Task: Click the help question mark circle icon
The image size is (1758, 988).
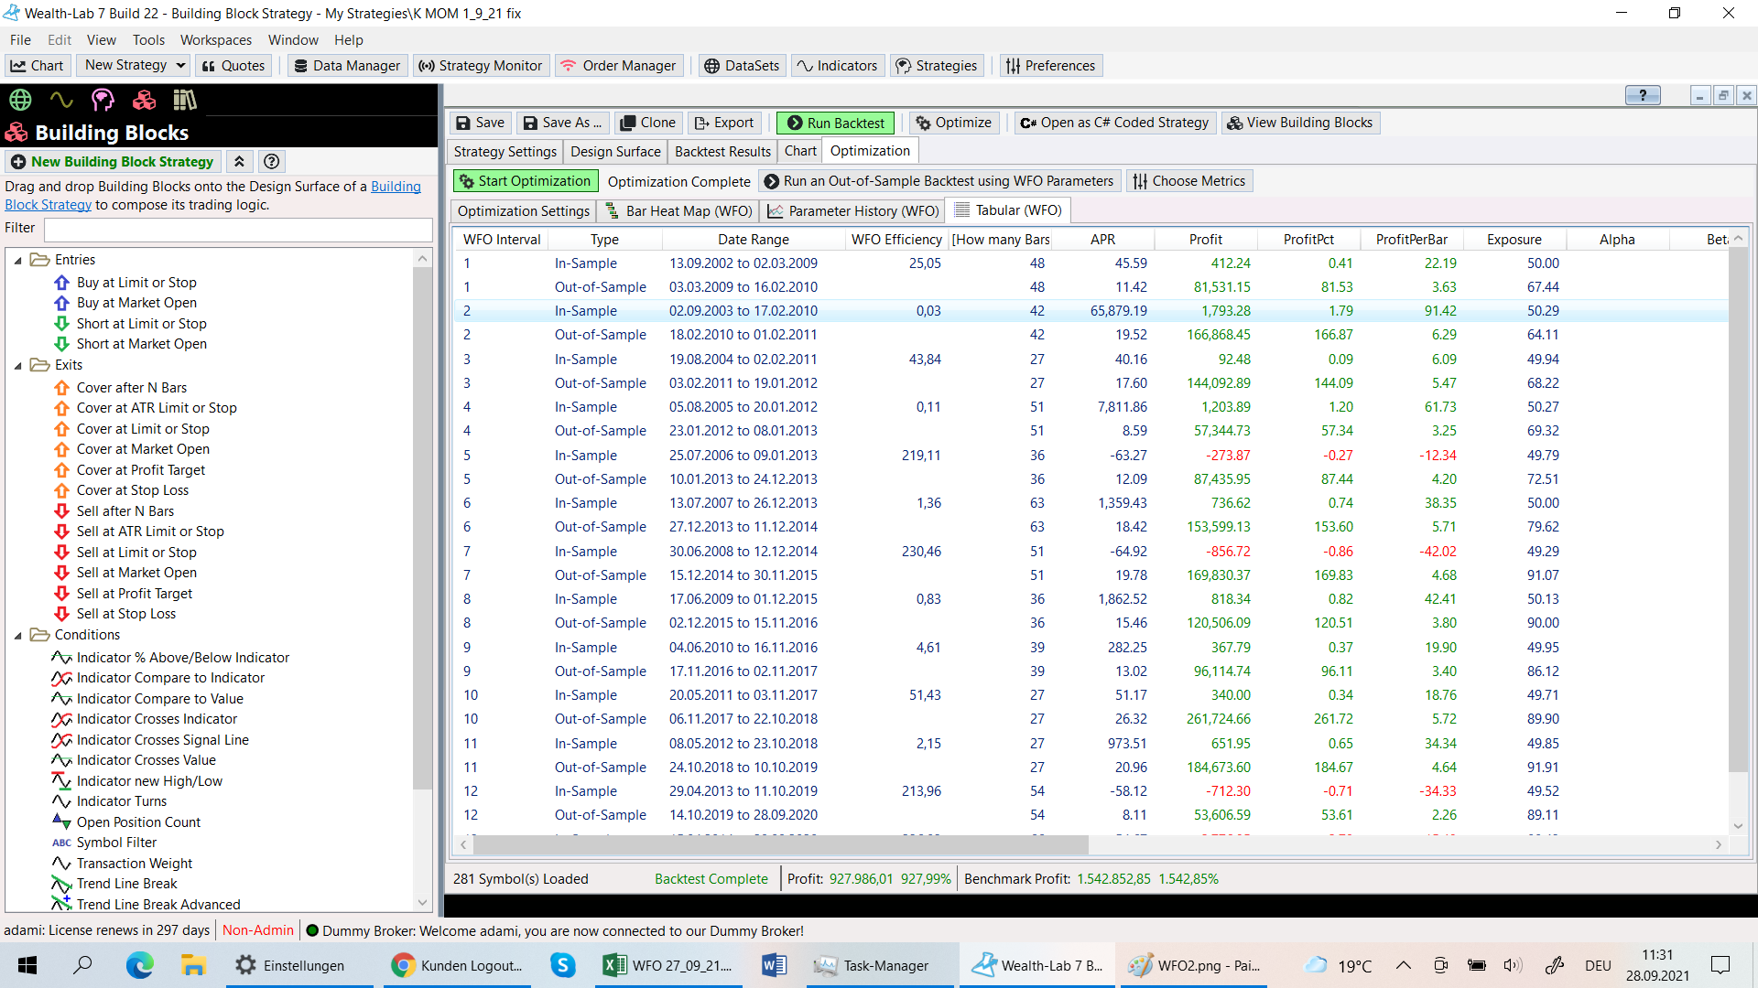Action: pos(271,162)
